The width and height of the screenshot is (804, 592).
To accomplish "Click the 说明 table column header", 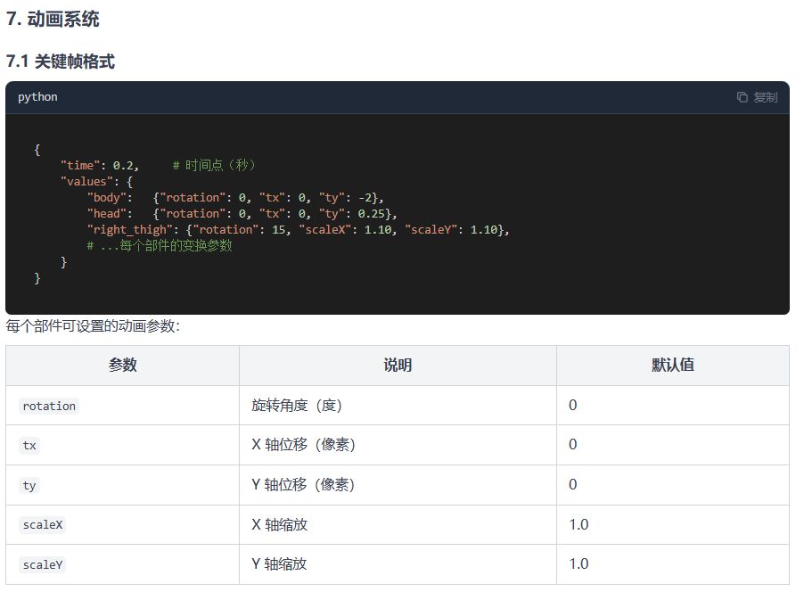I will point(398,365).
